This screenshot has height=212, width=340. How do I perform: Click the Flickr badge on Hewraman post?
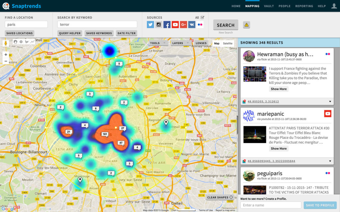pos(328,54)
